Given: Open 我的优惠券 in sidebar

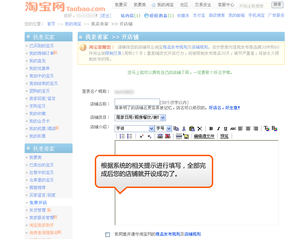Looking at the screenshot, I should point(39,68).
